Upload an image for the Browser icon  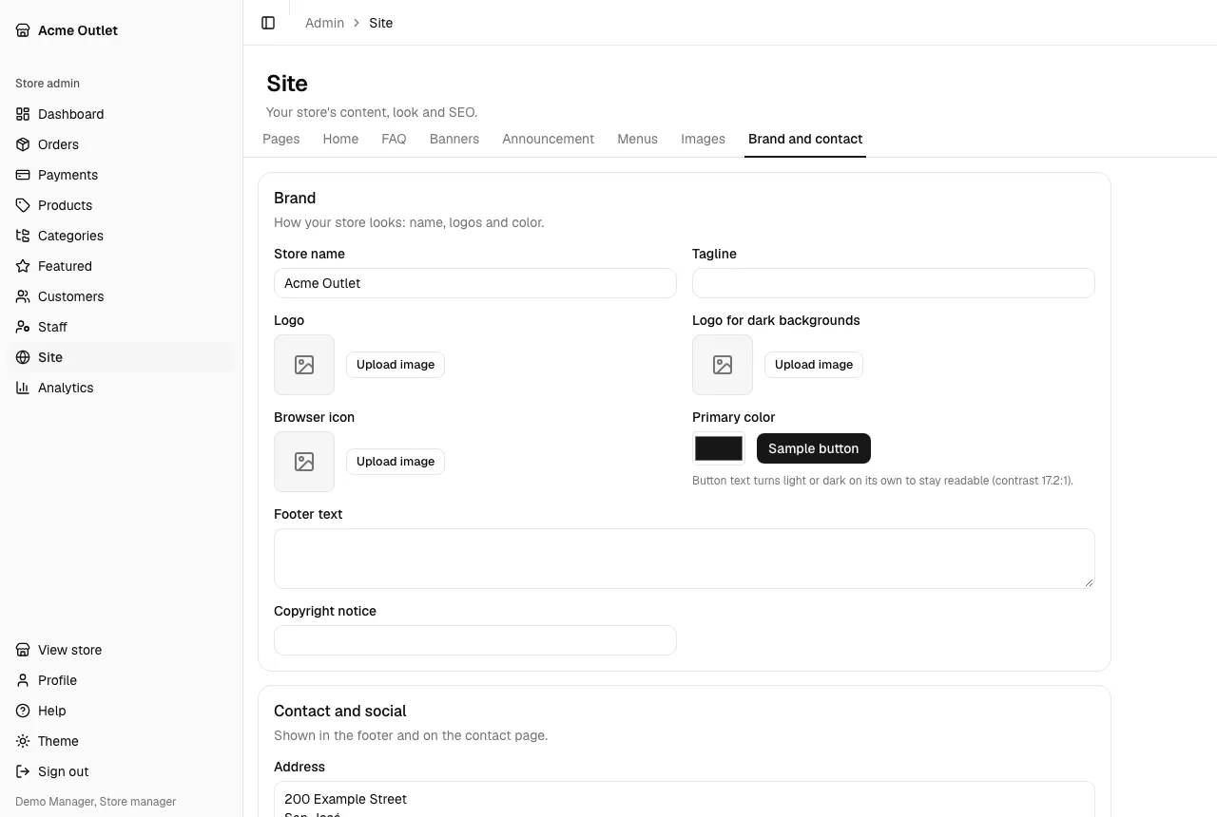(x=396, y=462)
